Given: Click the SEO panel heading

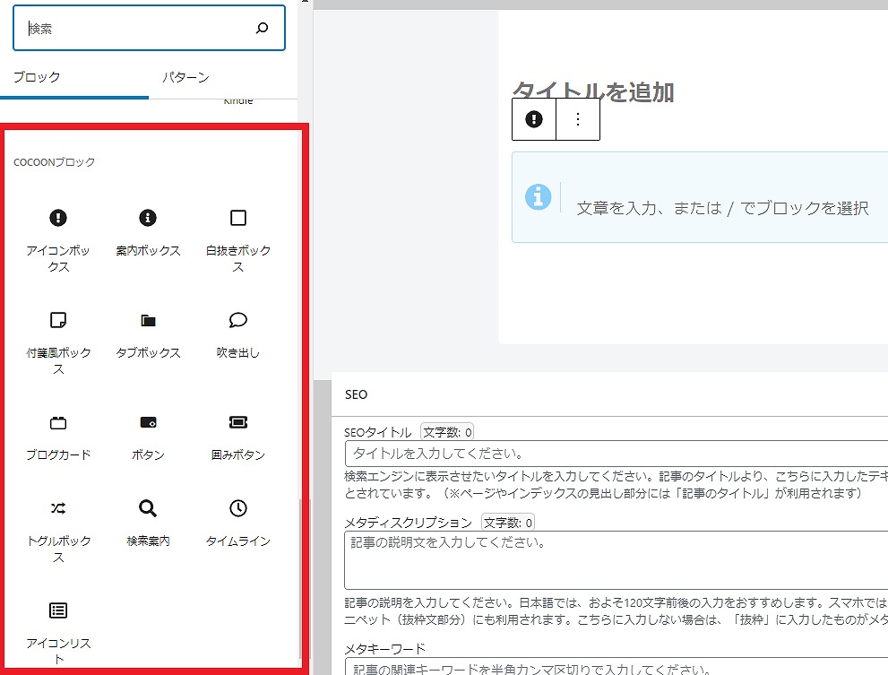Looking at the screenshot, I should pyautogui.click(x=356, y=394).
